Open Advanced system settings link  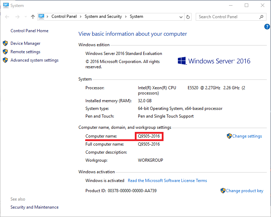[x=35, y=60]
